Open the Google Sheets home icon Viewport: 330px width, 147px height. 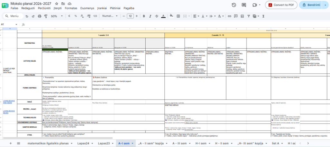(x=5, y=6)
